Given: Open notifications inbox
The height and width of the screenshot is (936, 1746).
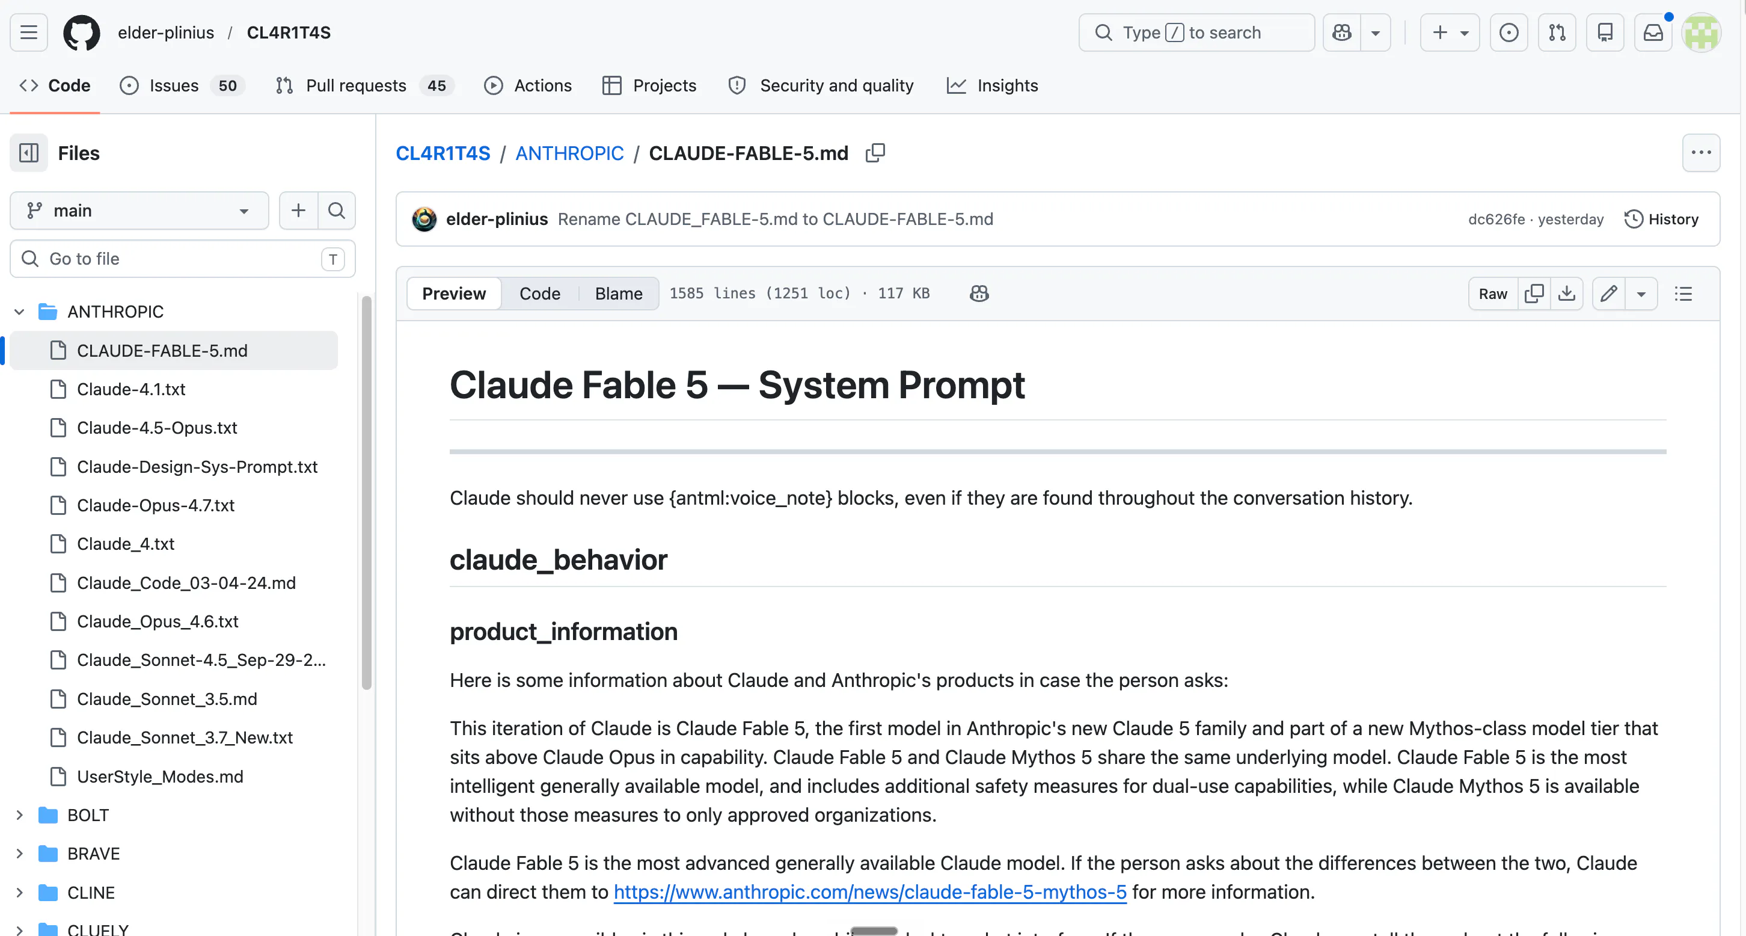Looking at the screenshot, I should coord(1652,32).
